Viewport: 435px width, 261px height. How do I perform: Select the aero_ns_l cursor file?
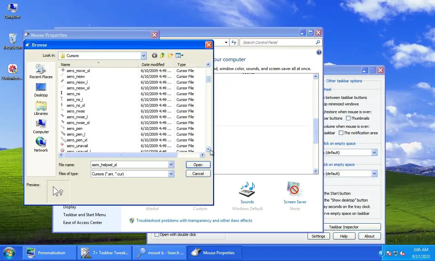(75, 100)
